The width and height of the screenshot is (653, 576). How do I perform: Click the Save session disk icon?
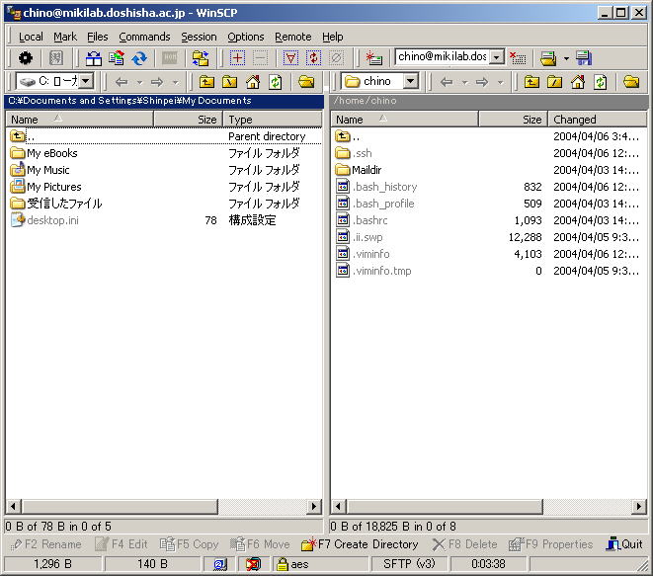tap(584, 58)
